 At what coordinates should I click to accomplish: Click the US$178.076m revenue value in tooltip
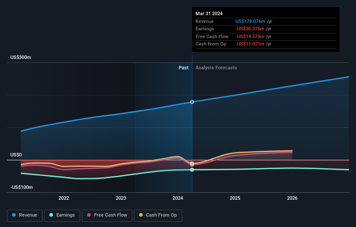(x=250, y=21)
